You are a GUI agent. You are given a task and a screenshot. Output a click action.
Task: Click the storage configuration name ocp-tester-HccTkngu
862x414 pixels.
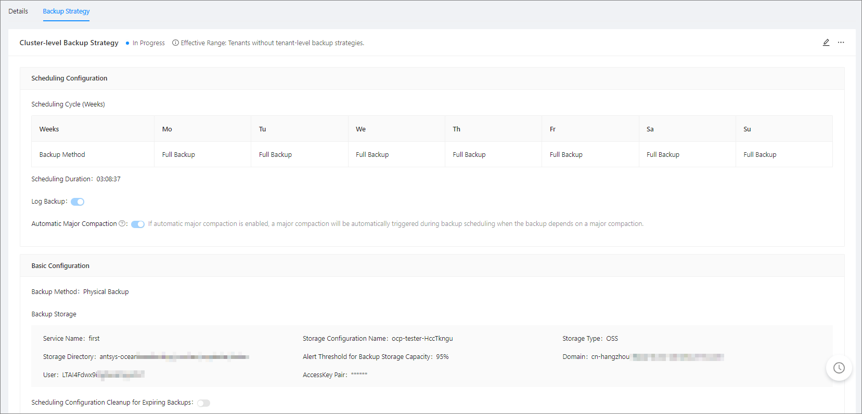(422, 339)
